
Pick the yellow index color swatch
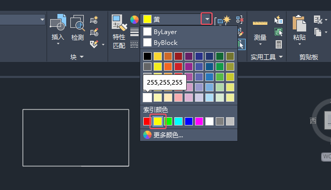pyautogui.click(x=158, y=121)
